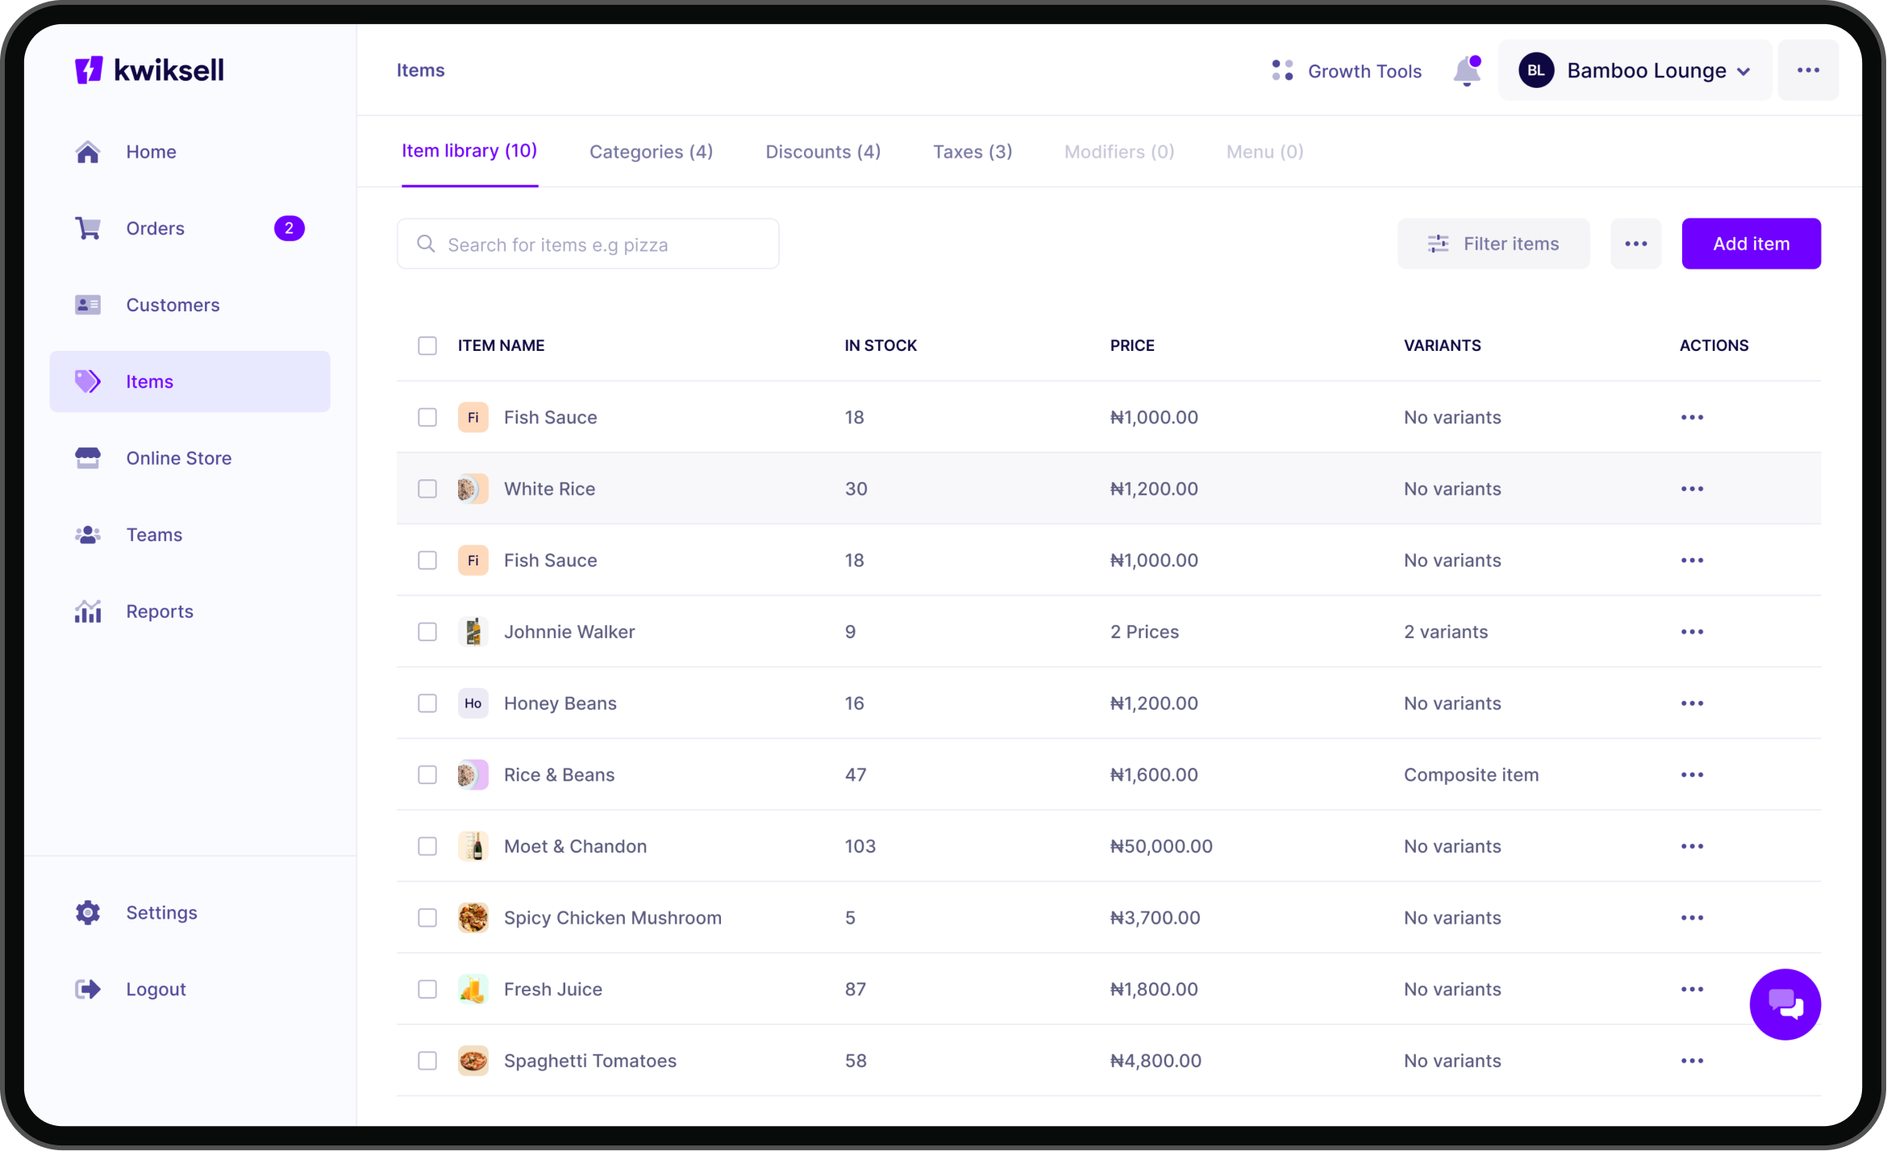The width and height of the screenshot is (1887, 1151).
Task: Click the Reports chart icon
Action: 88,611
